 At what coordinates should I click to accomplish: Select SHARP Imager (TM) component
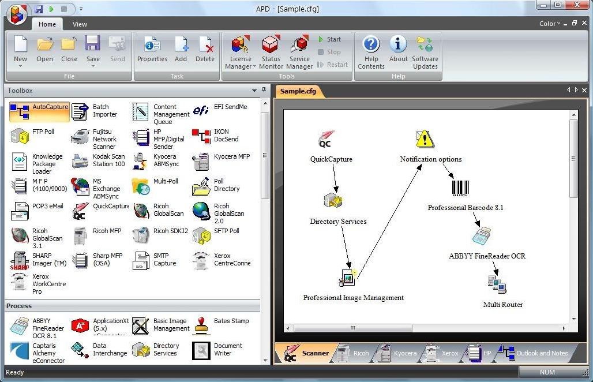coord(39,260)
